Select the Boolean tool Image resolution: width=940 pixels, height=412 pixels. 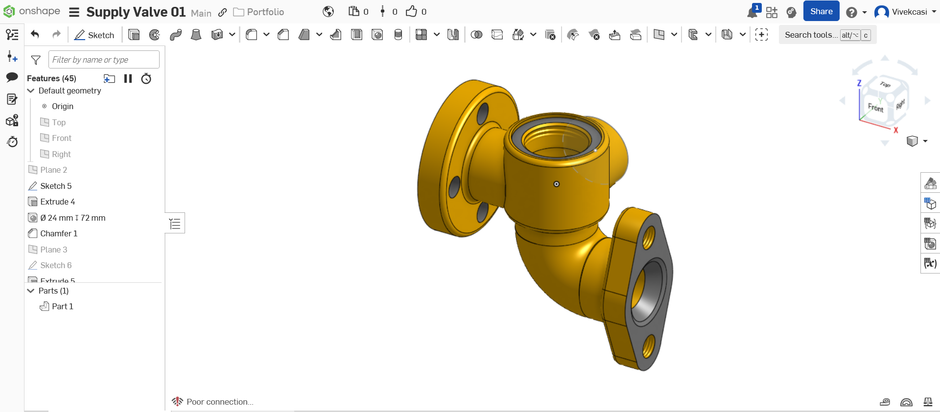click(x=476, y=35)
